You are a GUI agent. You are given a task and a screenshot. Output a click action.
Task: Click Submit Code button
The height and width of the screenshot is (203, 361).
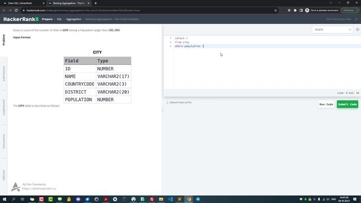347,104
